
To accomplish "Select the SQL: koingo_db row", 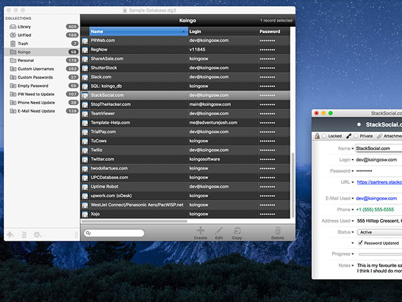I will pos(186,86).
